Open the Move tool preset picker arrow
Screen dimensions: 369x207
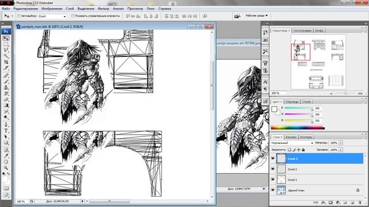pyautogui.click(x=12, y=16)
